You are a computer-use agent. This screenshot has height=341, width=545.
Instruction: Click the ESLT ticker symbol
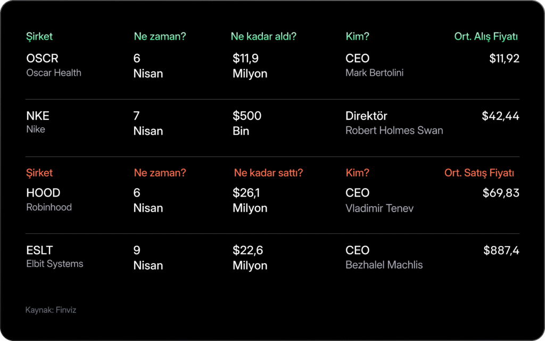point(39,250)
